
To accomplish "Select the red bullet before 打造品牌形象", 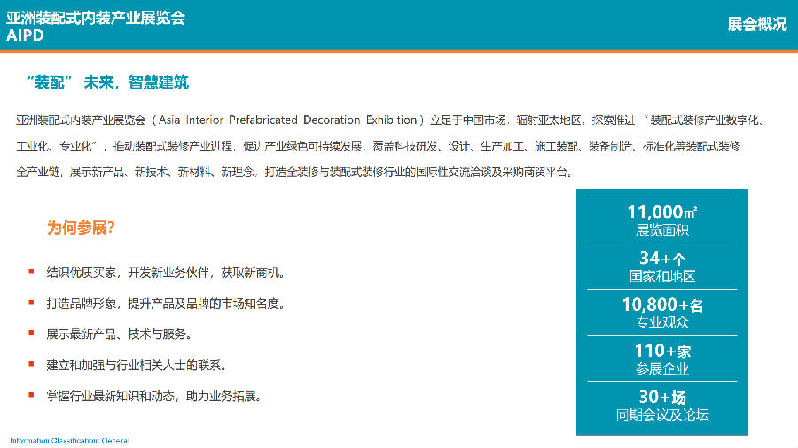I will coord(32,303).
